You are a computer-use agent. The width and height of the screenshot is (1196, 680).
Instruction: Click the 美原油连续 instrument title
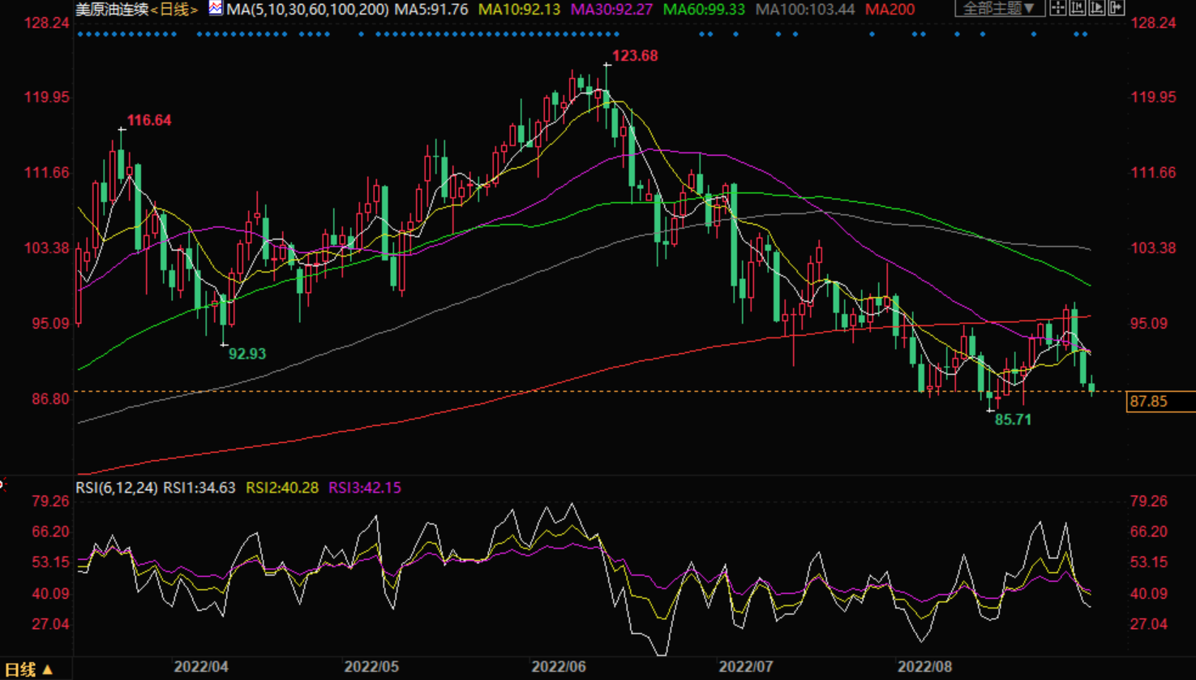(112, 10)
